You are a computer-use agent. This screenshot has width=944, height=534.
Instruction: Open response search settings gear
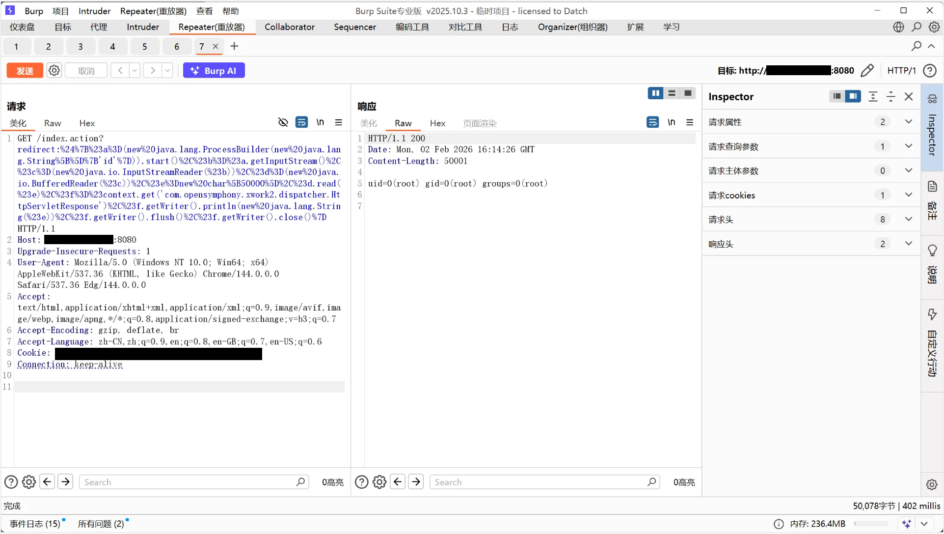(x=379, y=482)
